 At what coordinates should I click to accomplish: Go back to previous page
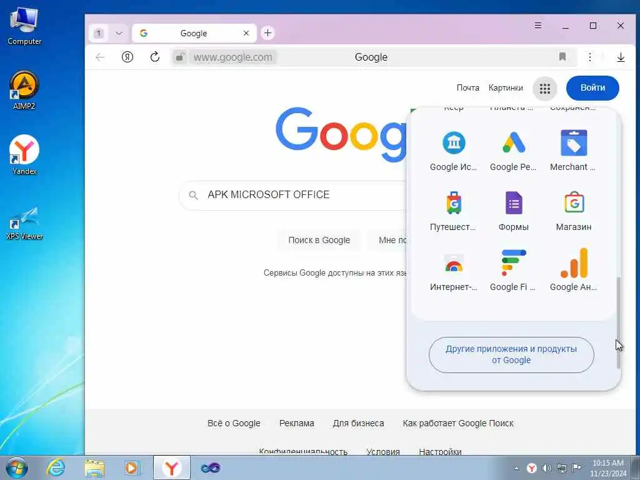(100, 57)
